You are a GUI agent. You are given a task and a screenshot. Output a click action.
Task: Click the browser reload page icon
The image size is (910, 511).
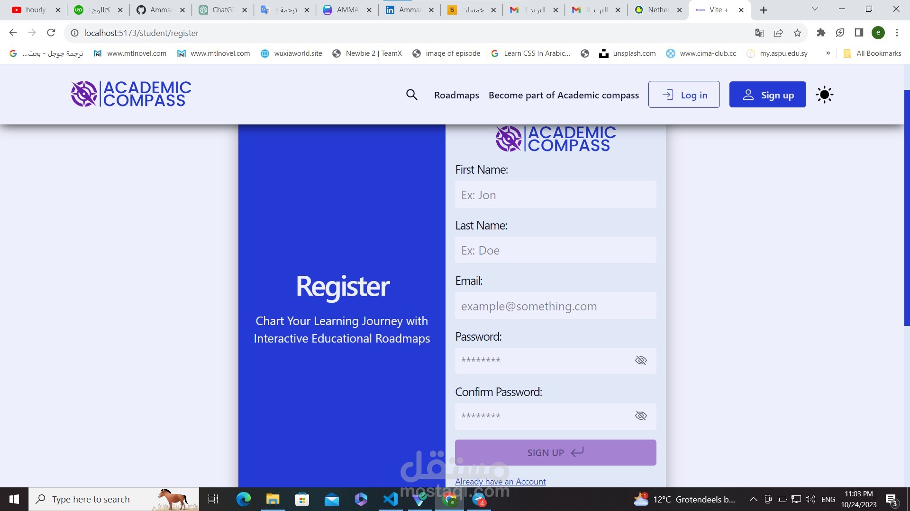click(51, 33)
